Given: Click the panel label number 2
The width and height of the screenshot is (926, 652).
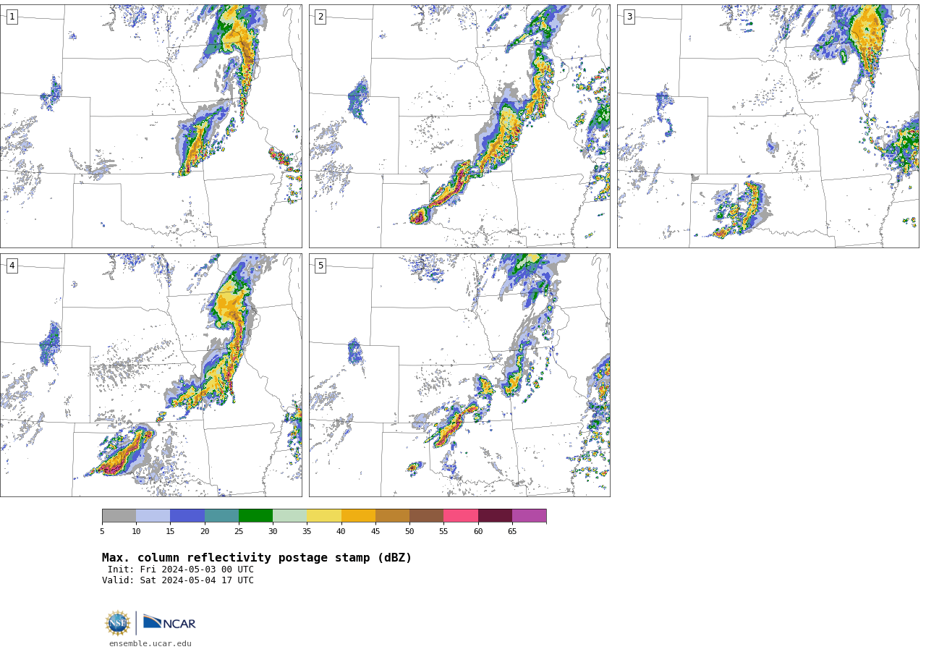Looking at the screenshot, I should tap(320, 17).
